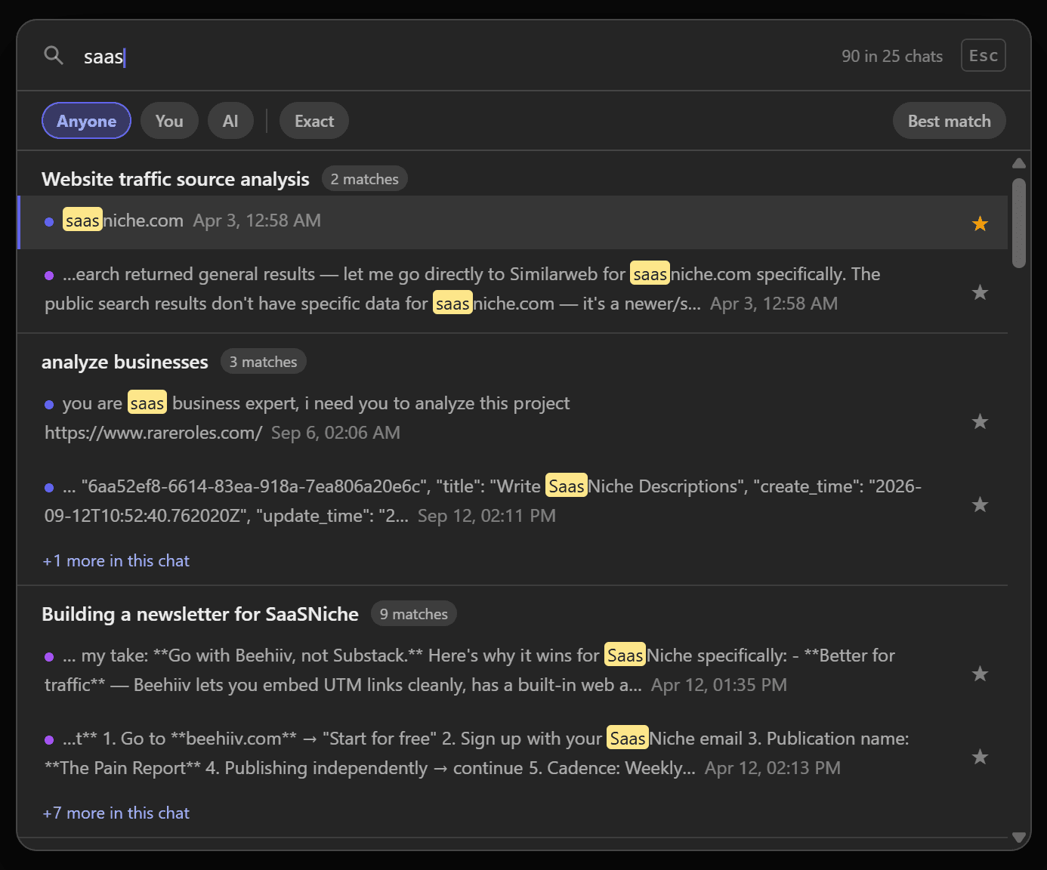Click the '90 in 25 chats' count
1047x870 pixels.
(x=892, y=56)
